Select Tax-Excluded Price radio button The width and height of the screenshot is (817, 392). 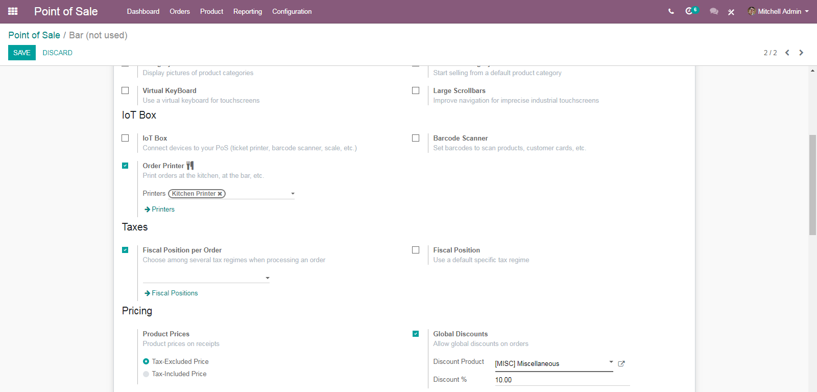[x=146, y=361]
